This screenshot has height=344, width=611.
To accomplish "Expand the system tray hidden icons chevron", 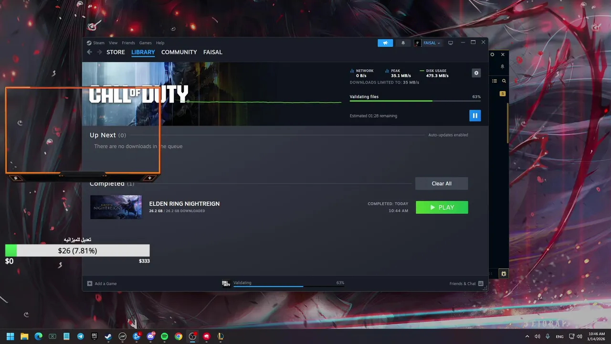I will pos(527,336).
